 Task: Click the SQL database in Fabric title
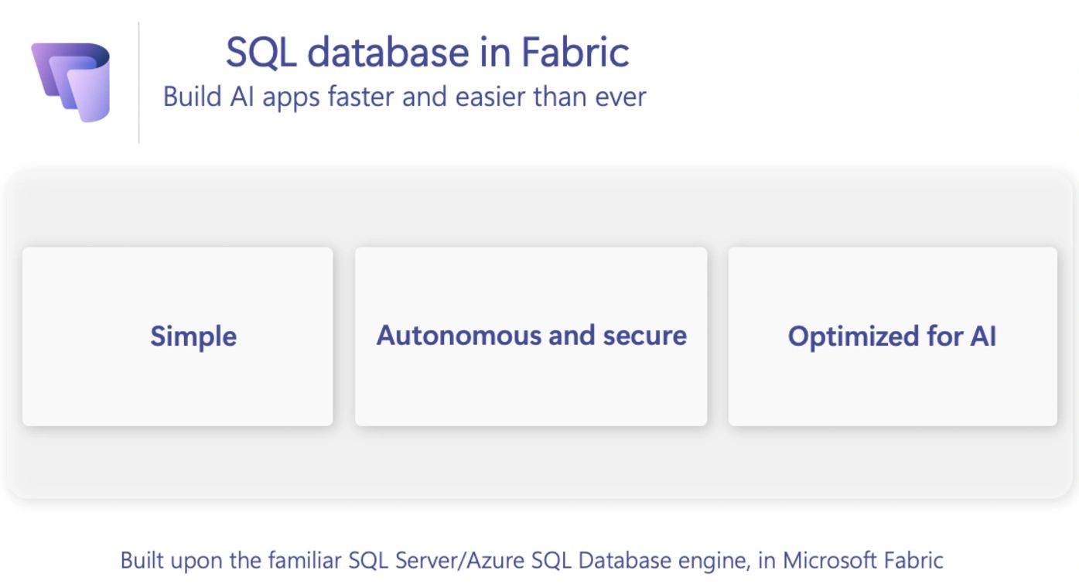[x=427, y=52]
